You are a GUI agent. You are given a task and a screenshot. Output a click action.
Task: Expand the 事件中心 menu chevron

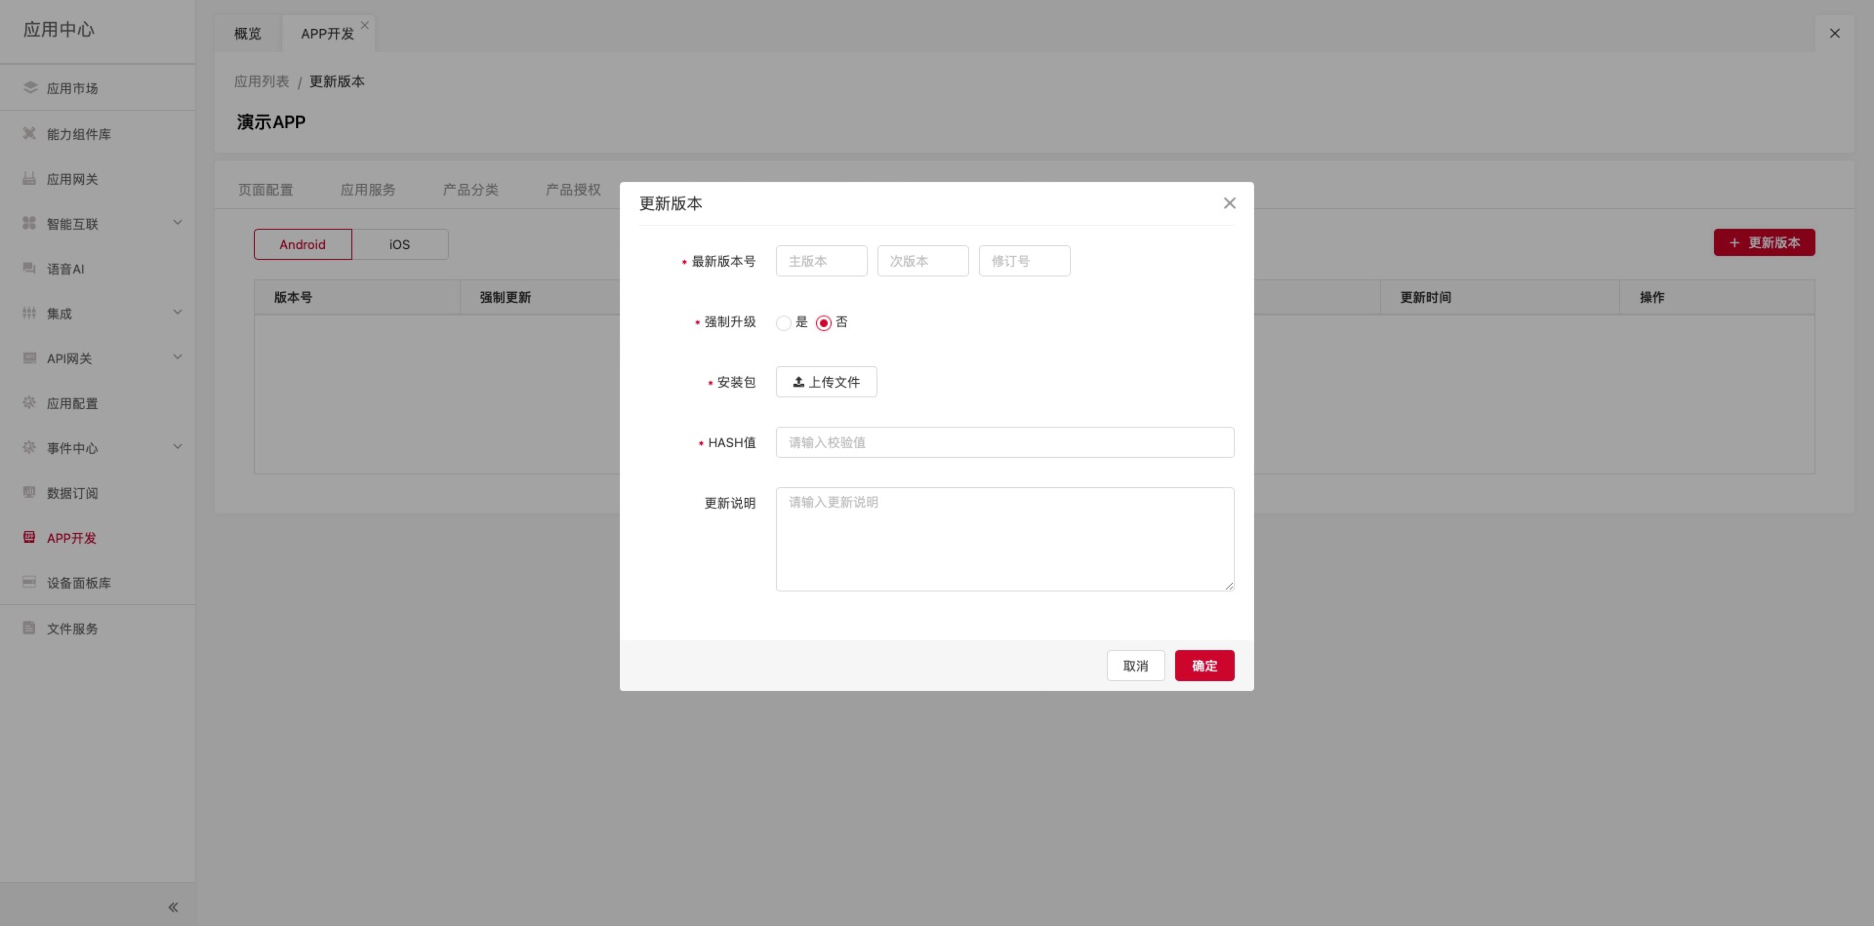(x=178, y=447)
